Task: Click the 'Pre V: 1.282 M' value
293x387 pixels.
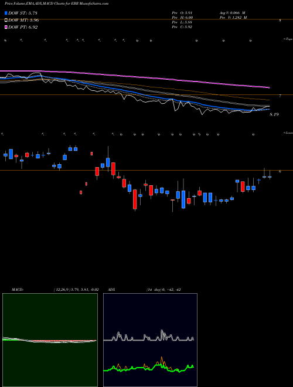Action: (x=233, y=18)
